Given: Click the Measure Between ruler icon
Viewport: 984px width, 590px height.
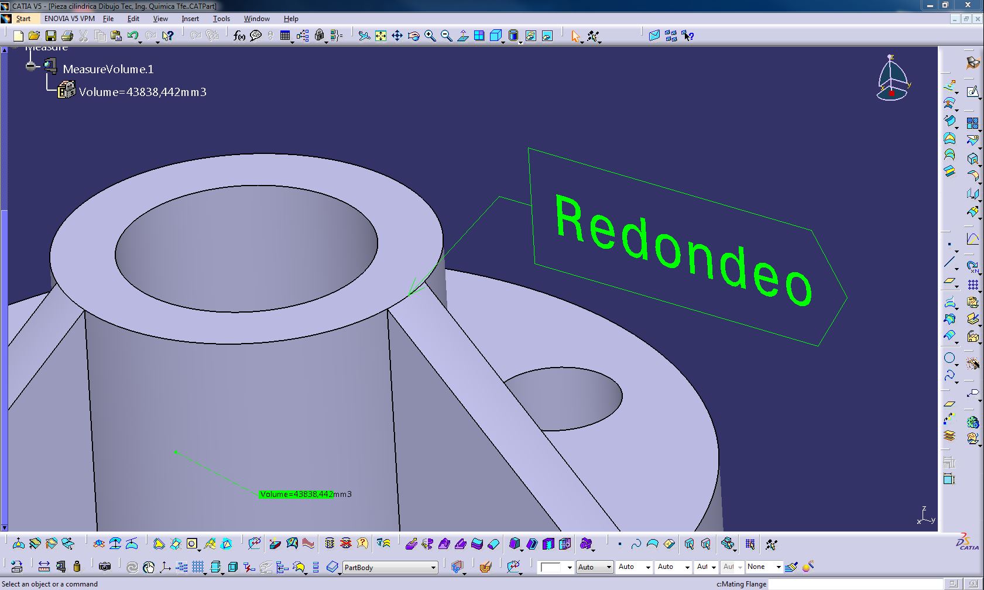Looking at the screenshot, I should [x=44, y=567].
